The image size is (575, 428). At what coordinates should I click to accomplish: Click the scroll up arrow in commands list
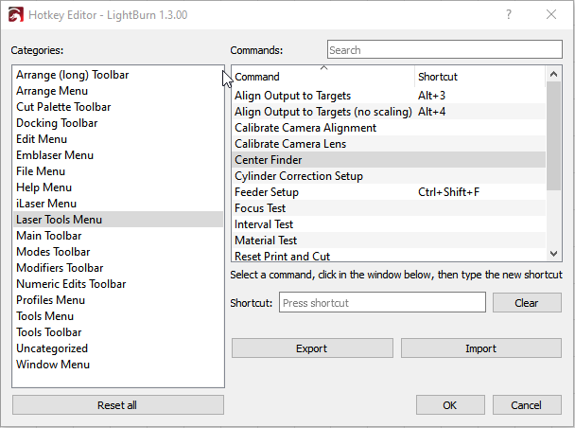pyautogui.click(x=554, y=74)
